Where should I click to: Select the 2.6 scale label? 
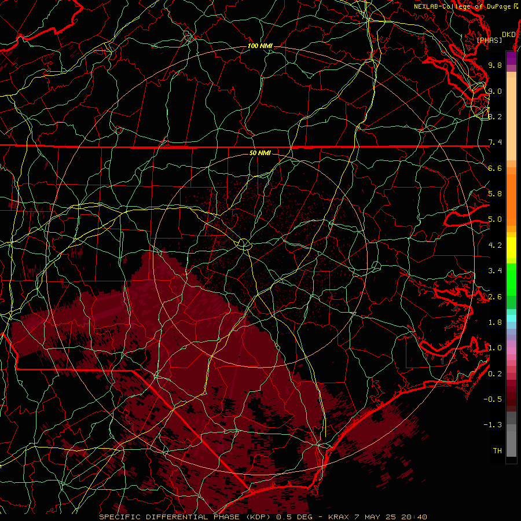[495, 297]
